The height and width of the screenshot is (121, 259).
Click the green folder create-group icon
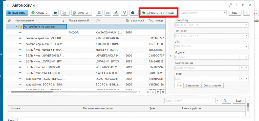(x=55, y=13)
